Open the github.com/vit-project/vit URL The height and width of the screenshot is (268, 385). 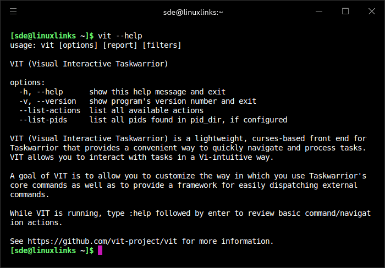tap(102, 241)
